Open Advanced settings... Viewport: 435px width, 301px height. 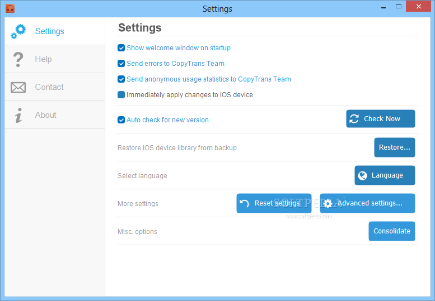(x=367, y=203)
